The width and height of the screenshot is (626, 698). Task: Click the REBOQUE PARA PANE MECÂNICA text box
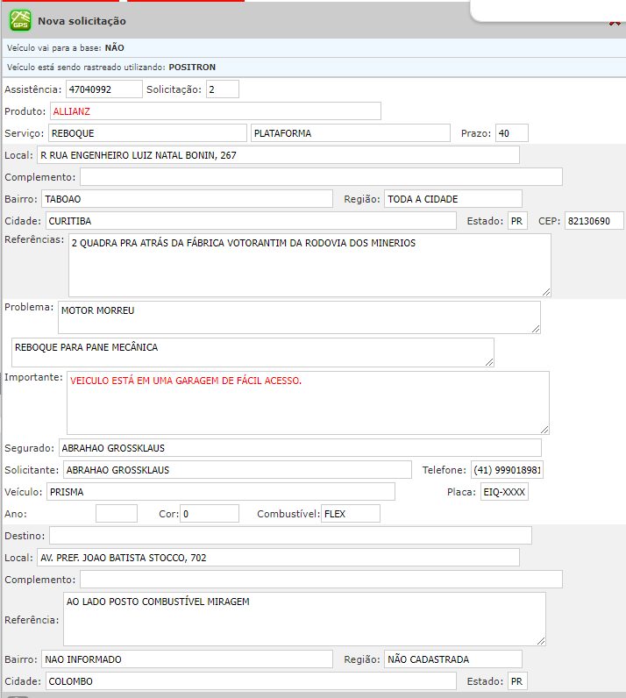(x=252, y=353)
